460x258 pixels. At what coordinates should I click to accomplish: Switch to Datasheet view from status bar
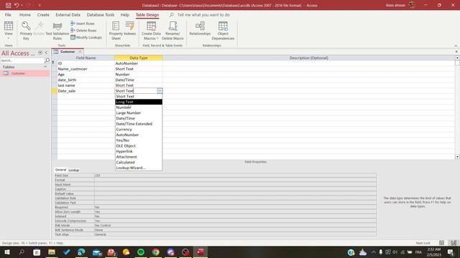[x=441, y=243]
